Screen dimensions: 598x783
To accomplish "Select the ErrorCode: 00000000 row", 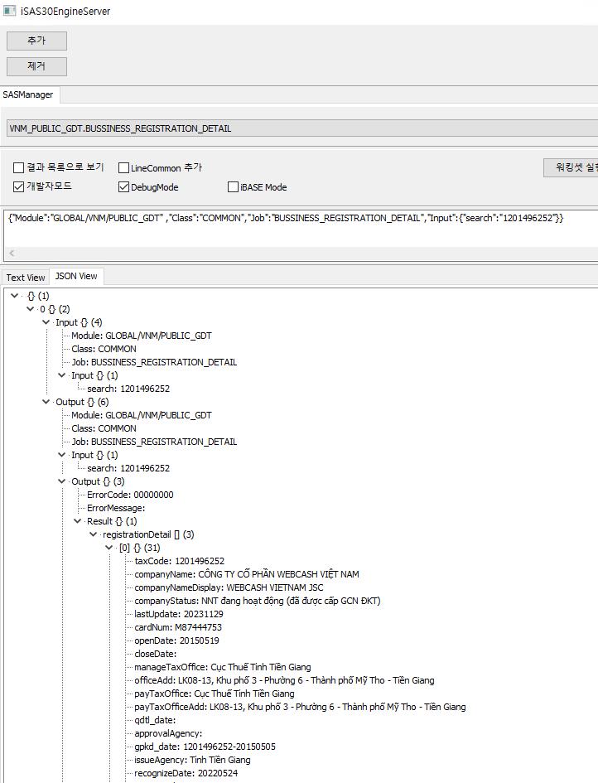I will [x=130, y=495].
